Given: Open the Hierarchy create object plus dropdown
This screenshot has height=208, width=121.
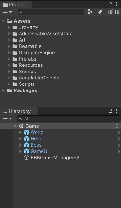Looking at the screenshot, I should (7, 118).
